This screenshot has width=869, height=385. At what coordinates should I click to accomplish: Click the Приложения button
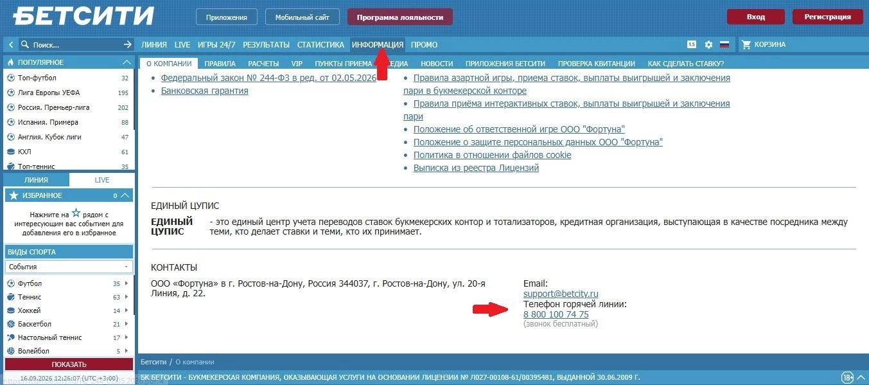pyautogui.click(x=226, y=17)
